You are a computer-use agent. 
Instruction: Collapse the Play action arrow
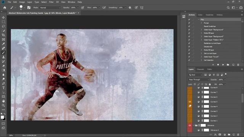pos(199,19)
